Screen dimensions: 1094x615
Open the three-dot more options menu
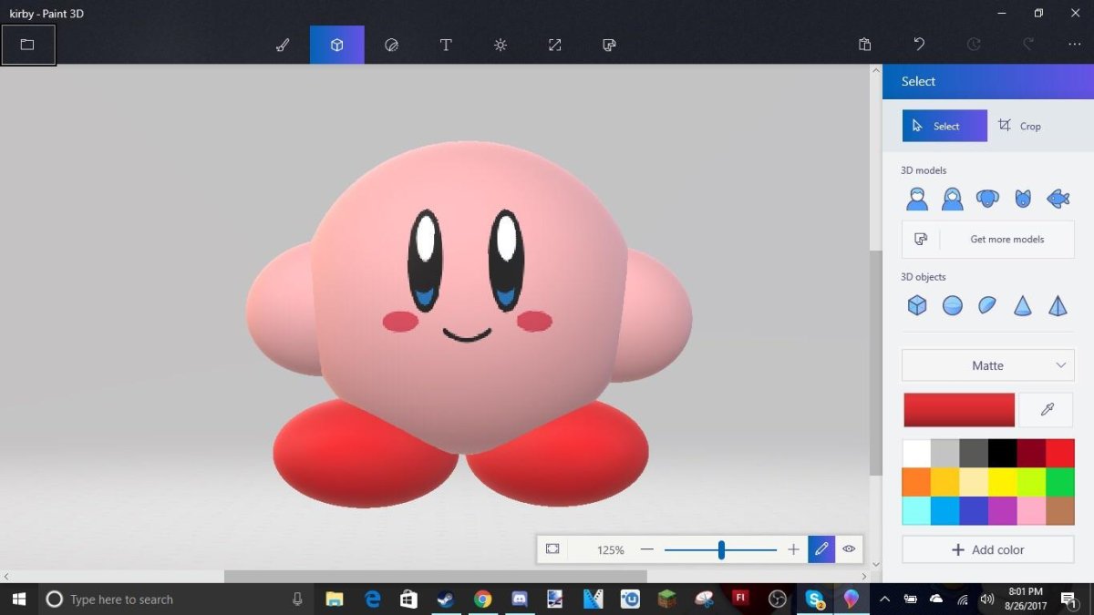pos(1075,45)
